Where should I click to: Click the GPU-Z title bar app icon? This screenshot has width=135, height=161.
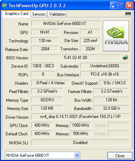click(4, 5)
